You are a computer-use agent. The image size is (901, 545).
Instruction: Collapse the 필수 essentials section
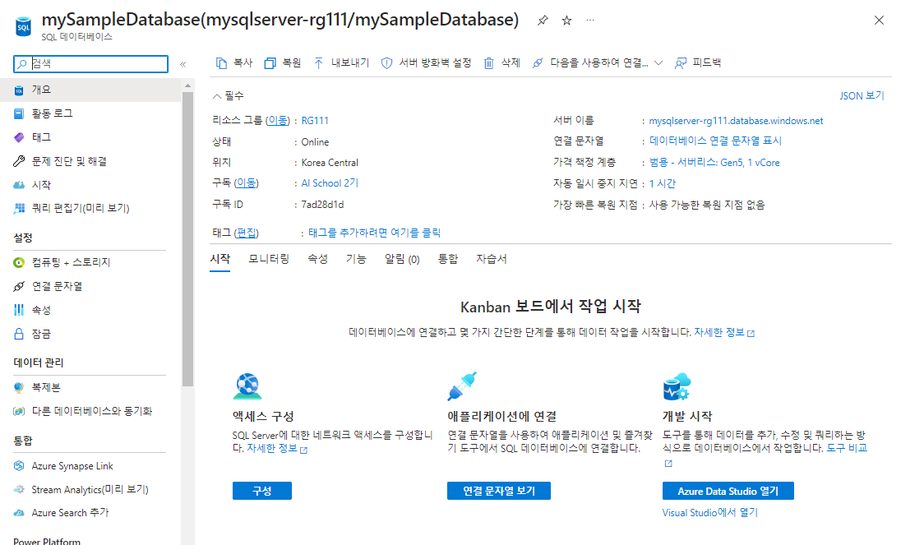(x=217, y=96)
